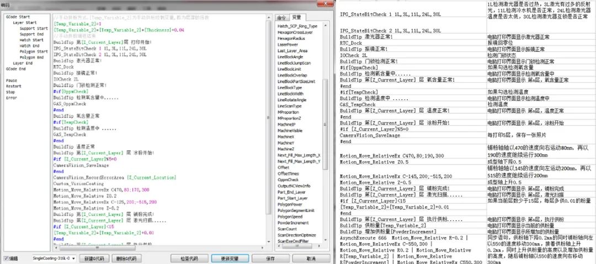
Task: Select the 变量 tab
Action: (x=297, y=18)
